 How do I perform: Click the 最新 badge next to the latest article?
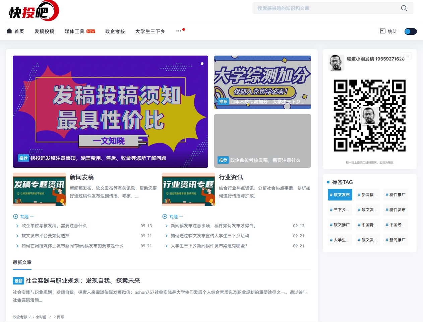[18, 281]
